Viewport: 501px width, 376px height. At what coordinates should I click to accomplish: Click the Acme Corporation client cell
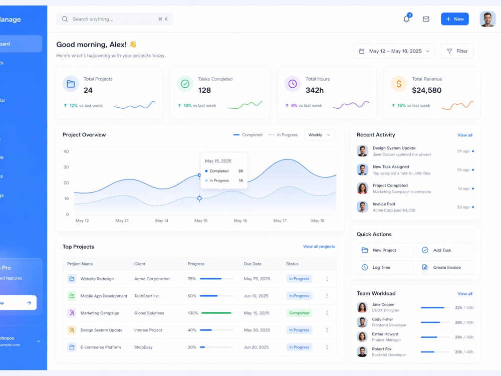click(x=152, y=279)
